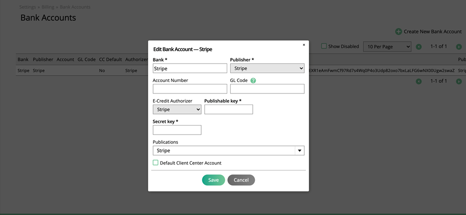This screenshot has width=466, height=215.
Task: Enable Default Client Center Account checkbox
Action: [156, 163]
